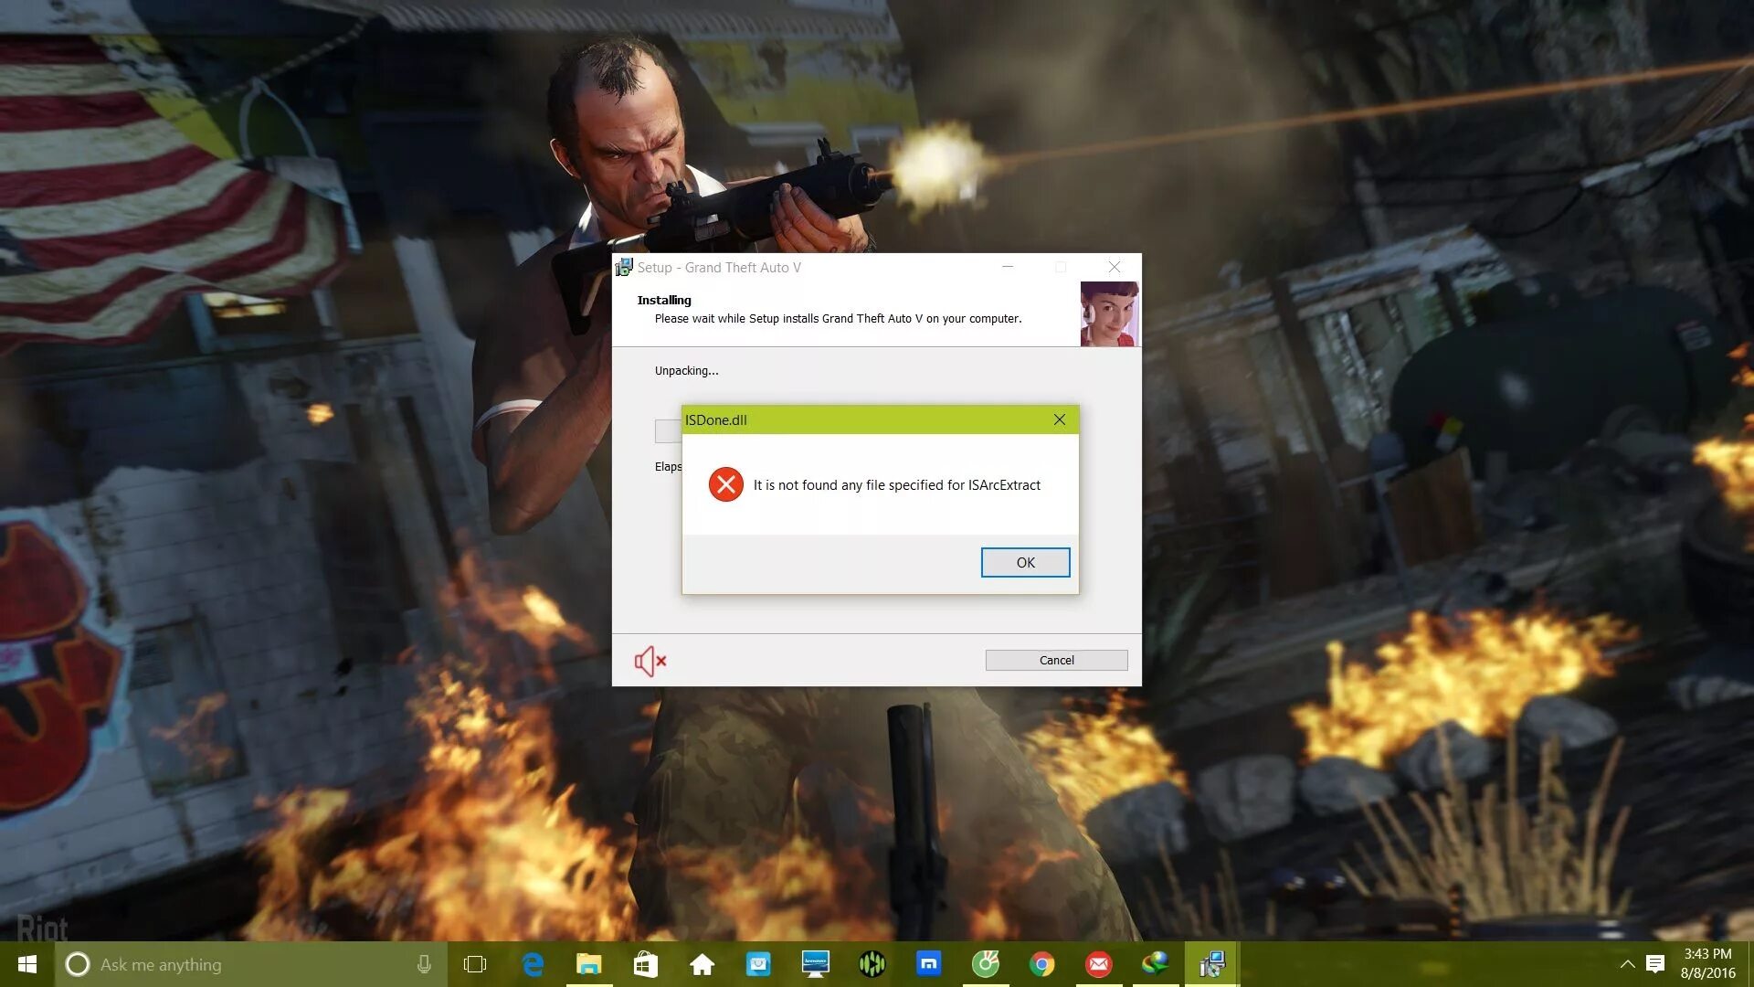Click the red error icon in the dialog
1754x987 pixels.
tap(726, 484)
